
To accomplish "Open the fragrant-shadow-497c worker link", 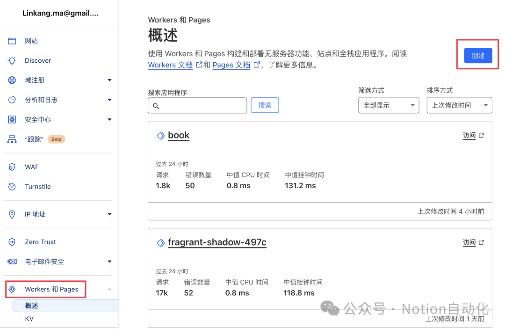I will (x=217, y=242).
